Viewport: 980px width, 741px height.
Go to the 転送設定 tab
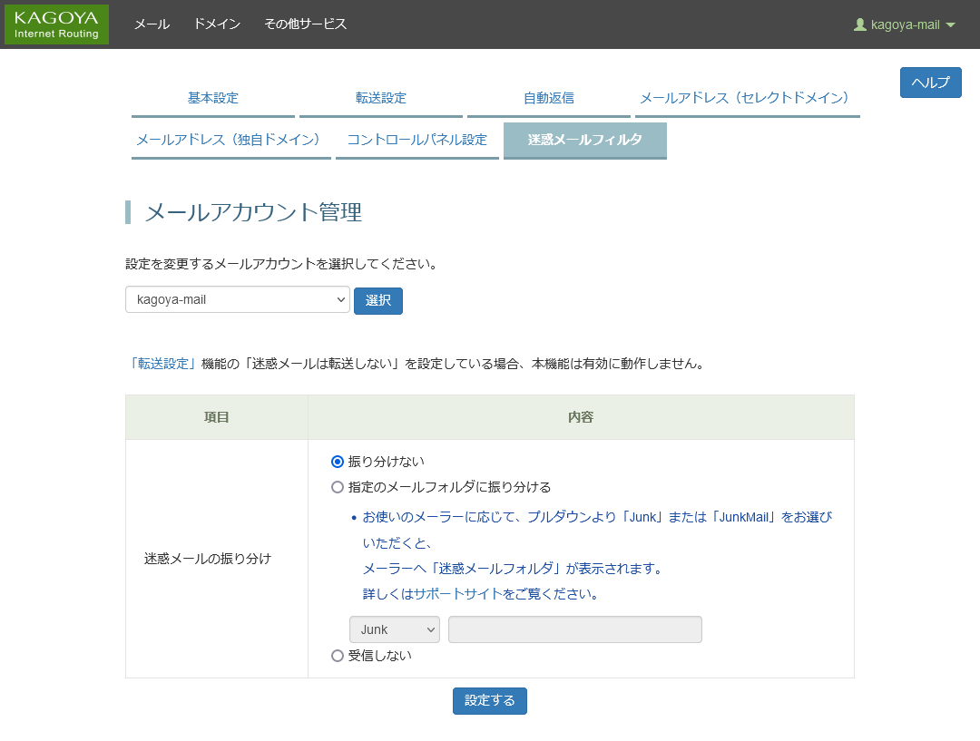click(381, 98)
